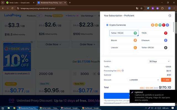The image size is (177, 110).
Task: Close the Verify Codes browser tab
Action: 34,2
